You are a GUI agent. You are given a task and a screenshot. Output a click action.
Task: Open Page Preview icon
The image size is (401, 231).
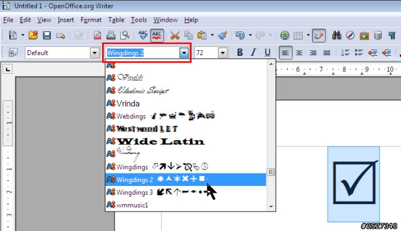click(125, 35)
